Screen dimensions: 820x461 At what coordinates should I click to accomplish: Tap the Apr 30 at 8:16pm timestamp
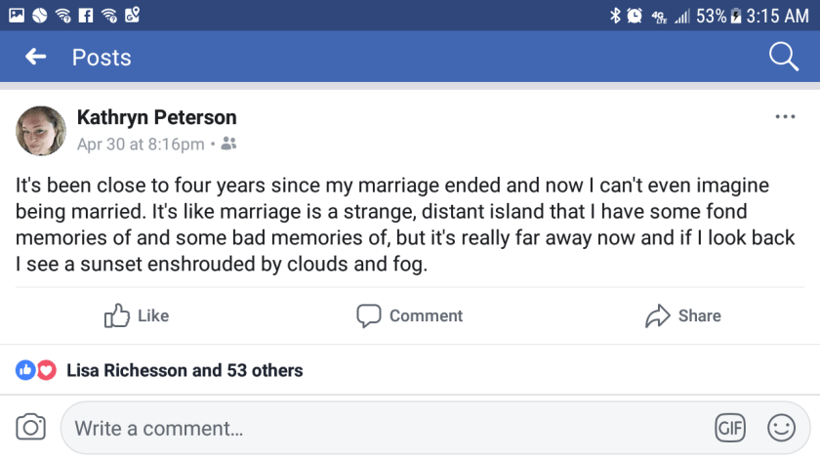141,145
